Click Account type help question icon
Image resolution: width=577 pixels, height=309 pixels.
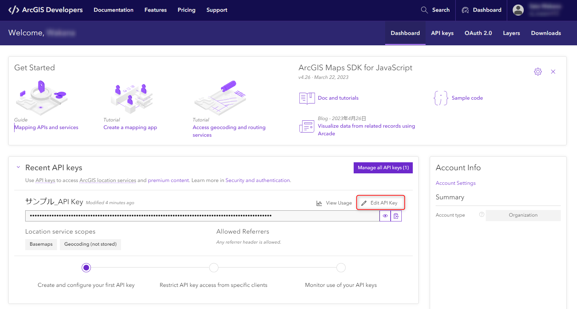(x=482, y=215)
